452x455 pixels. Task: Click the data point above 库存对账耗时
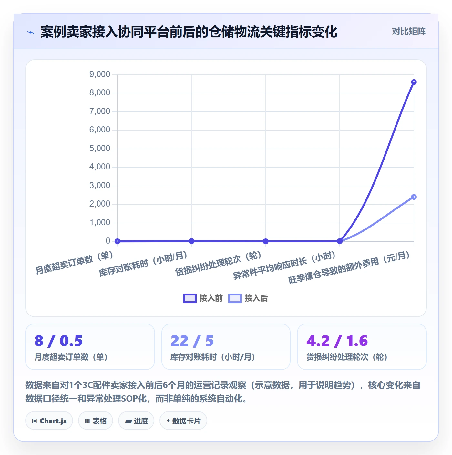tap(191, 241)
